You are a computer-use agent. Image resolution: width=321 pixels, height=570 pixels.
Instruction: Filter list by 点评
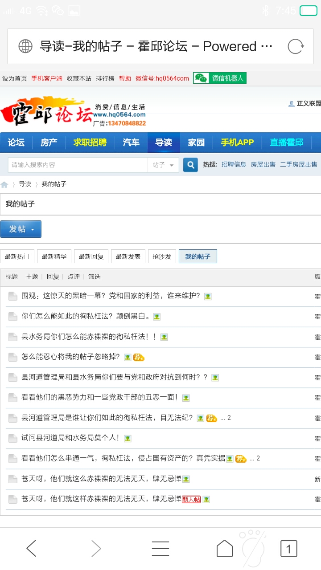(74, 277)
